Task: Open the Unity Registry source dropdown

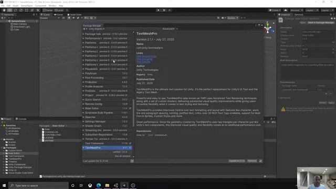Action: tap(97, 29)
